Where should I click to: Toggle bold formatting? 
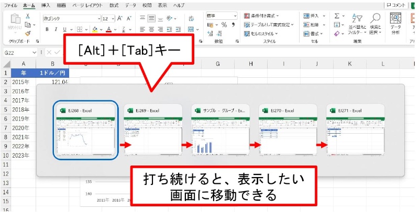[x=47, y=29]
